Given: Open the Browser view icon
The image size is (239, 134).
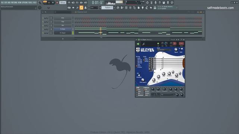Looking at the screenshot, I should (134, 7).
